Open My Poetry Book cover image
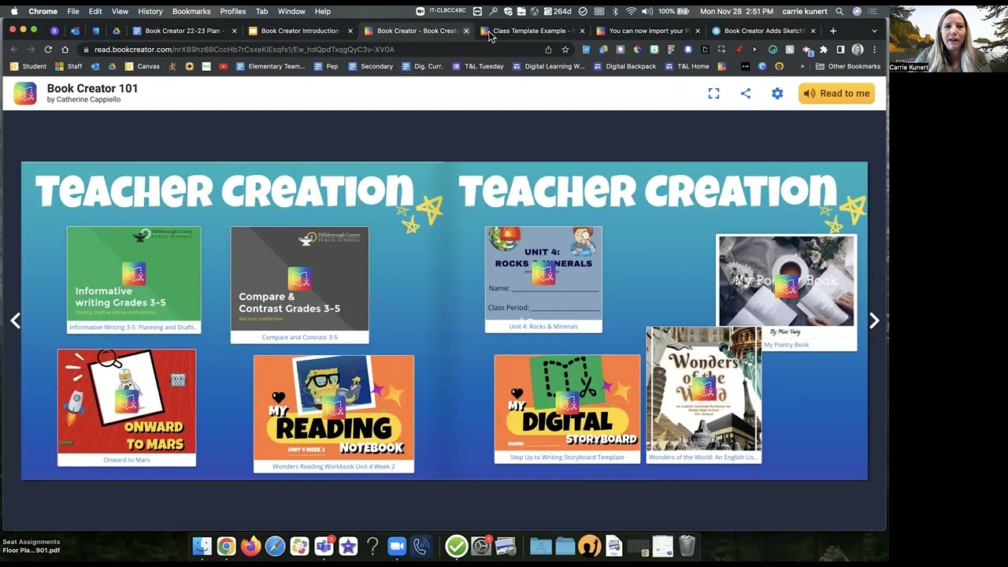 pyautogui.click(x=787, y=281)
